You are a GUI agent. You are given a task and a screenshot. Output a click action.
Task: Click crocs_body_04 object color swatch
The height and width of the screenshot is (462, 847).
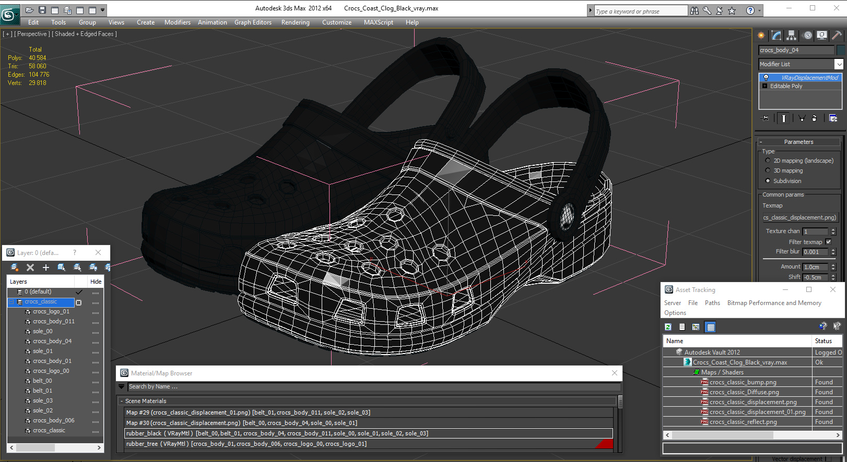[x=841, y=50]
